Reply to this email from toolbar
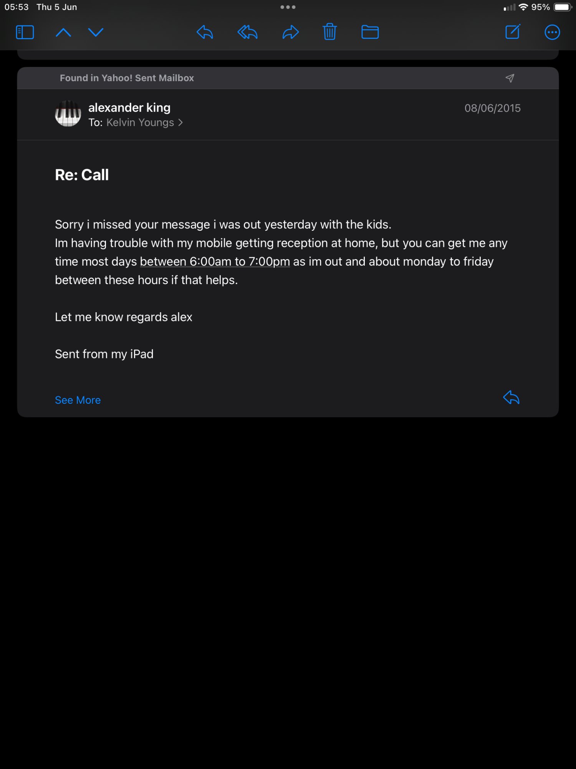The width and height of the screenshot is (576, 769). click(x=205, y=32)
